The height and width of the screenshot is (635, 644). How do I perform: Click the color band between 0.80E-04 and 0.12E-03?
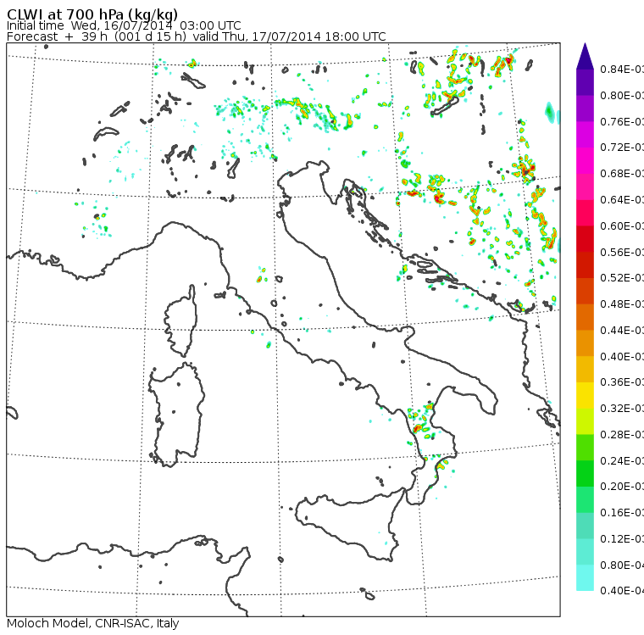pyautogui.click(x=585, y=552)
